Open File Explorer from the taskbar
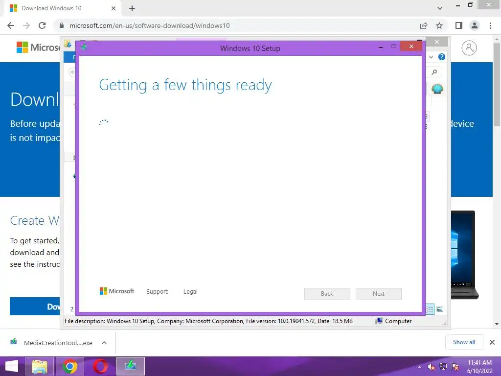The width and height of the screenshot is (501, 376). [x=40, y=366]
